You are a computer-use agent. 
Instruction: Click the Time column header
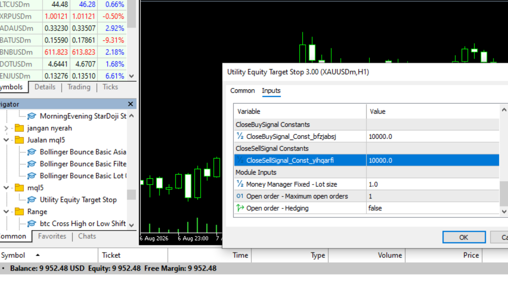[x=210, y=255]
